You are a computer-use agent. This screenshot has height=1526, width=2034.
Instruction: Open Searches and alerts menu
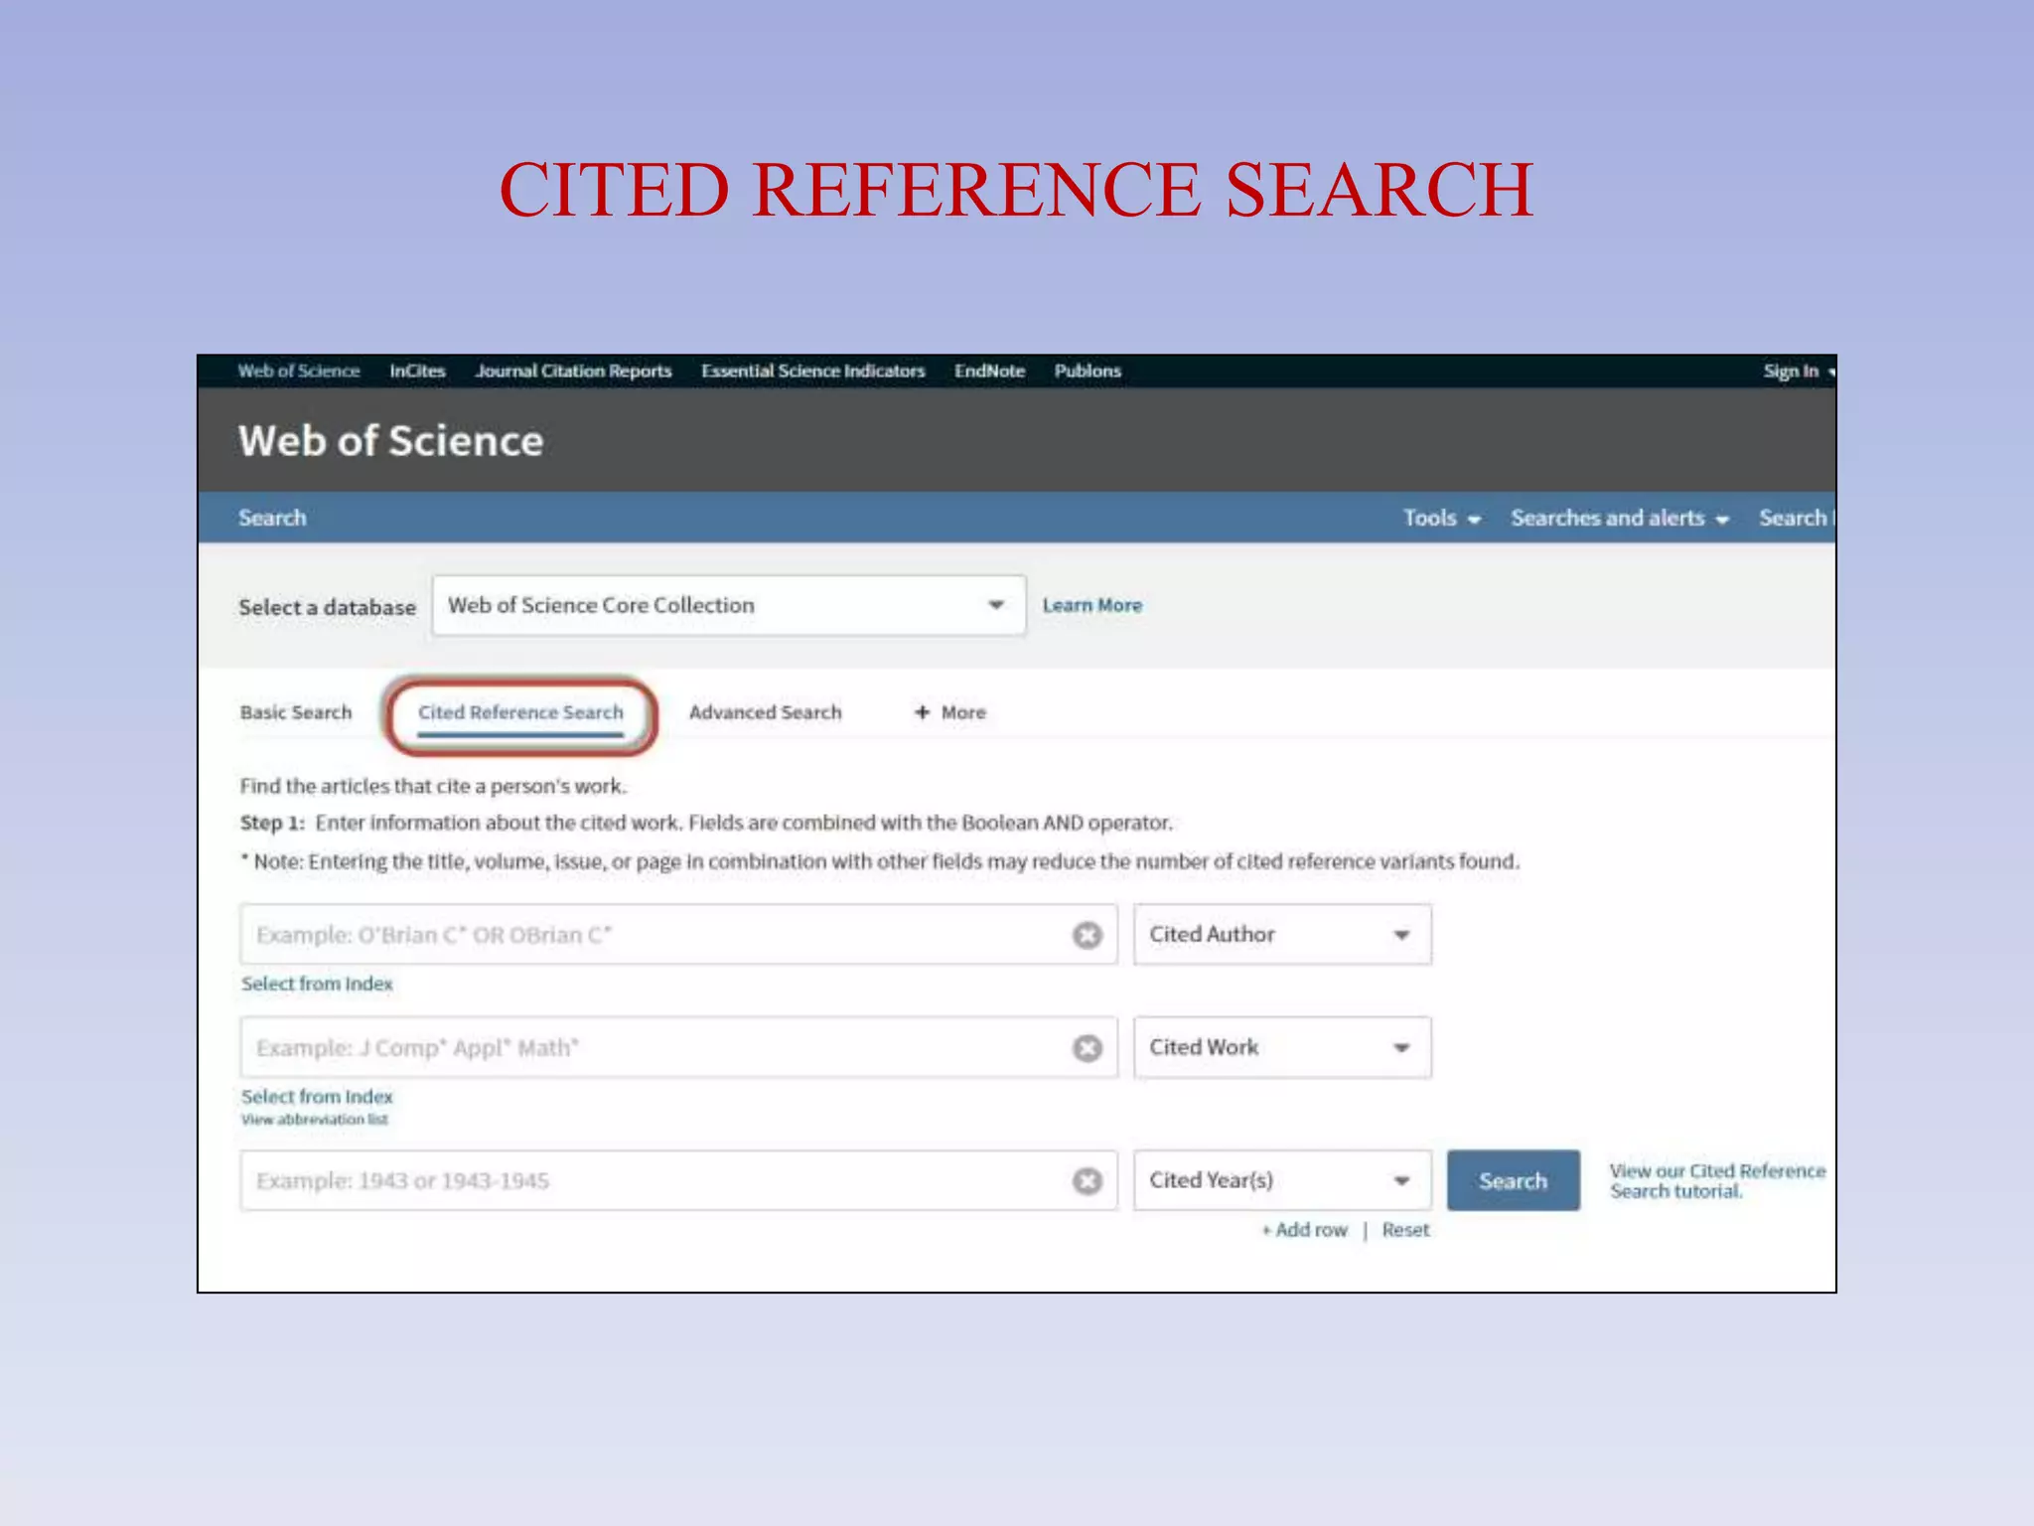1619,518
